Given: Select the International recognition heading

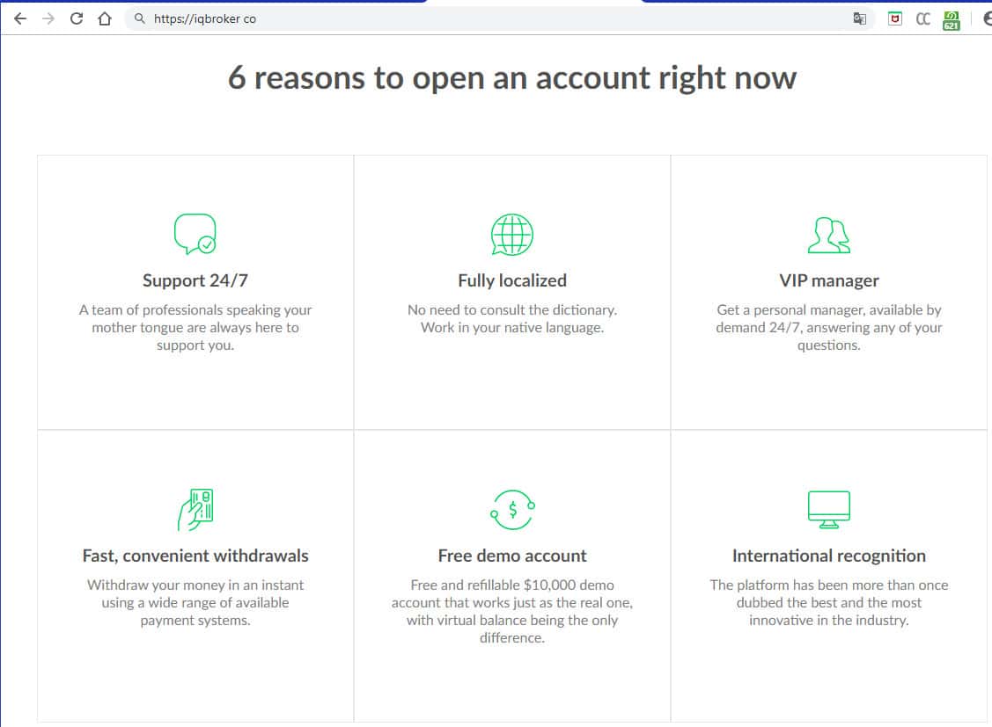Looking at the screenshot, I should 829,556.
